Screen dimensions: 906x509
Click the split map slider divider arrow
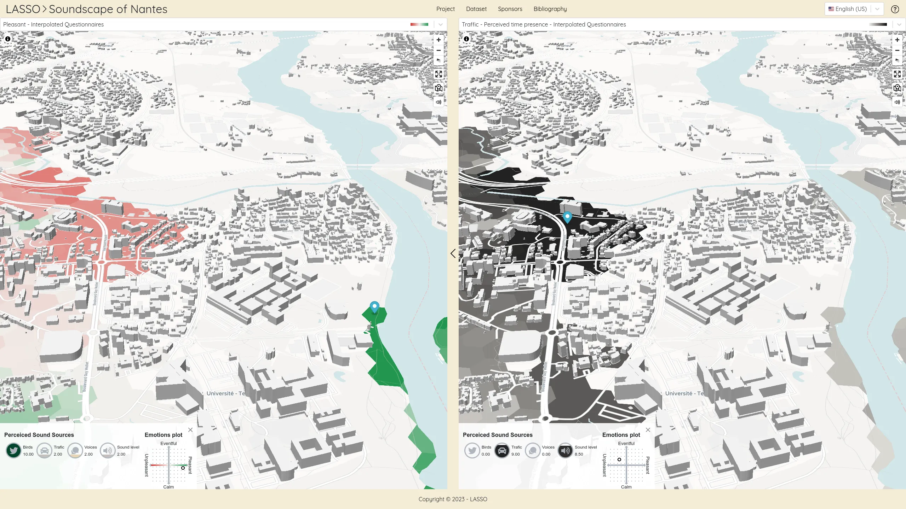coord(453,253)
